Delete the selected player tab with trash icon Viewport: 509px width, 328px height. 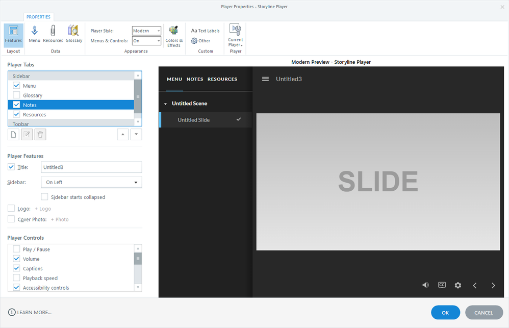click(41, 134)
